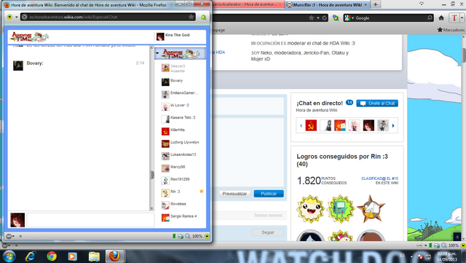The height and width of the screenshot is (263, 466).
Task: Click the green and white badge
Action: click(341, 209)
